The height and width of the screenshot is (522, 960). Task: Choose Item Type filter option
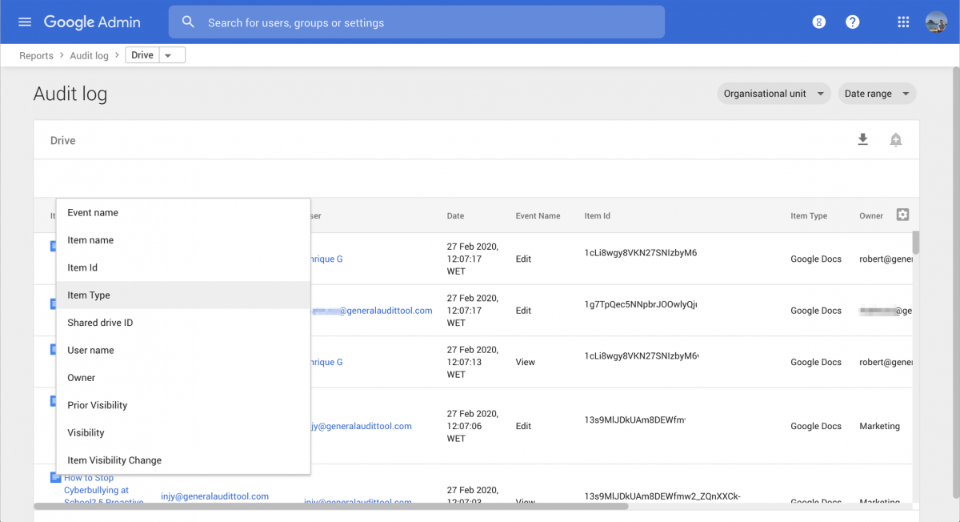183,295
